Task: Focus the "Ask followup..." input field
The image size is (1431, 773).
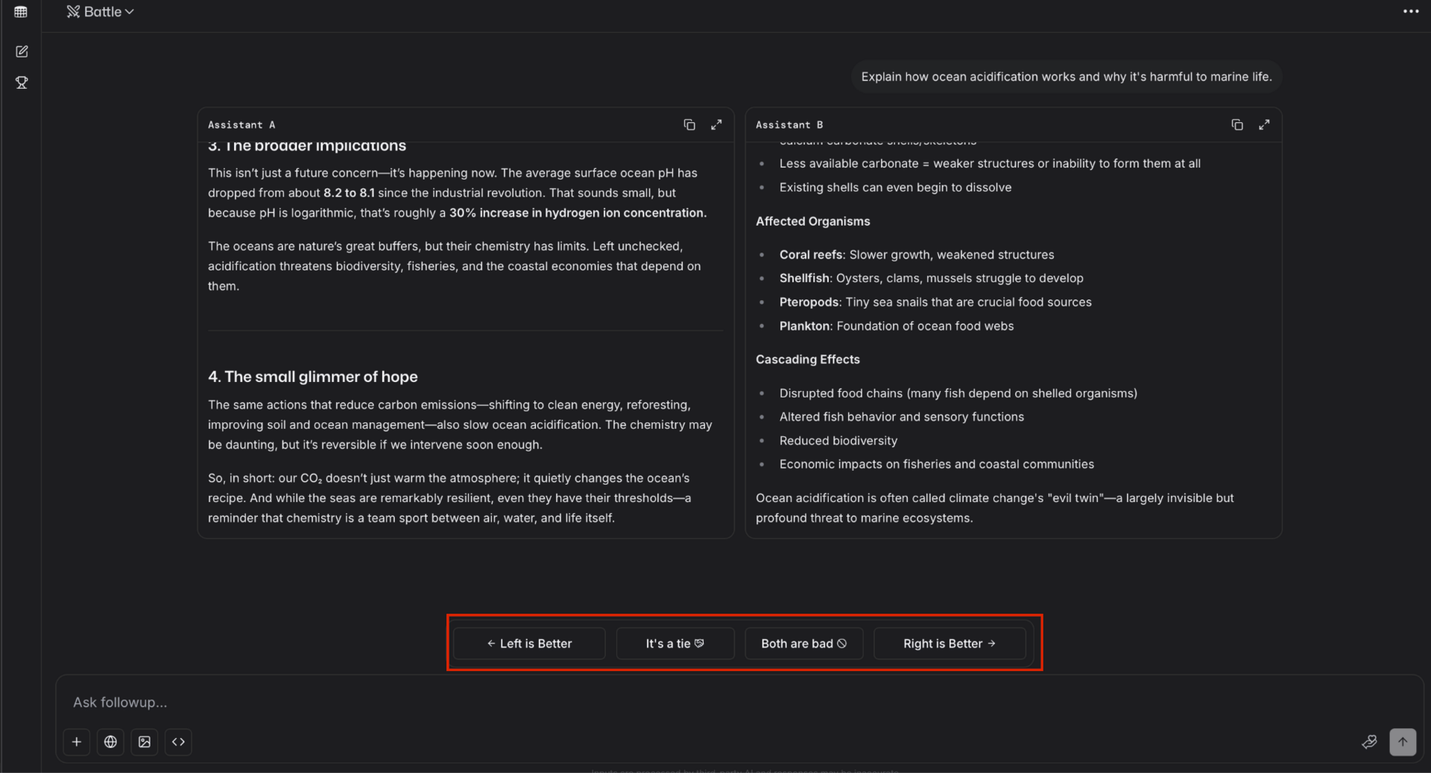Action: click(x=671, y=702)
